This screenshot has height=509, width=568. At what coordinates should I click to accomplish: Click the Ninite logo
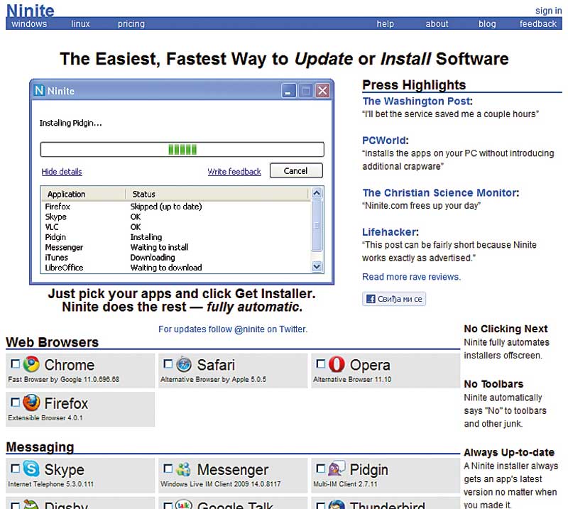click(x=31, y=11)
